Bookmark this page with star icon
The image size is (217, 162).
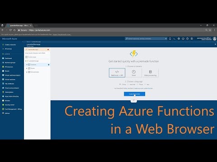click(x=210, y=30)
